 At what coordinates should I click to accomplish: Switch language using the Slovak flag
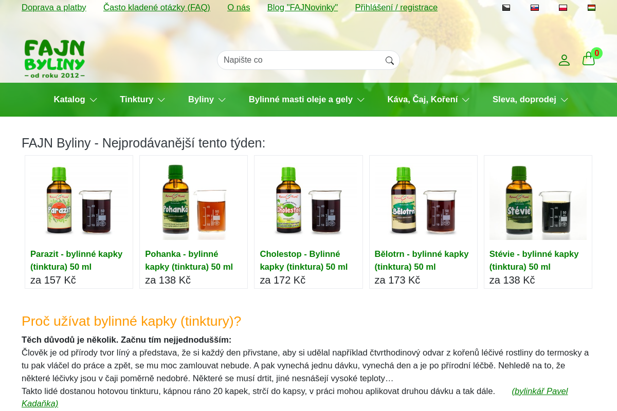(x=534, y=8)
